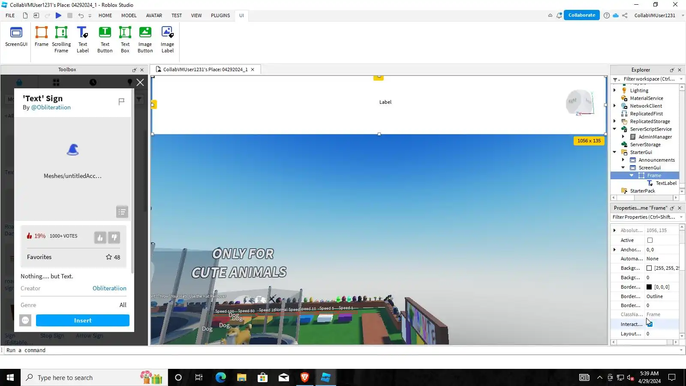Viewport: 686px width, 386px height.
Task: Give the 'Text' Sign a thumbs down
Action: pos(114,237)
